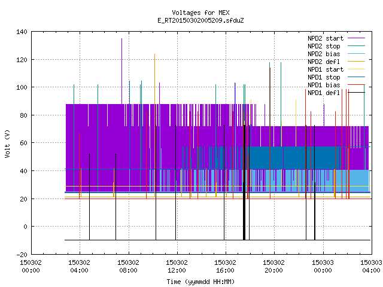Click the y-axis tick value 40

click(23, 171)
